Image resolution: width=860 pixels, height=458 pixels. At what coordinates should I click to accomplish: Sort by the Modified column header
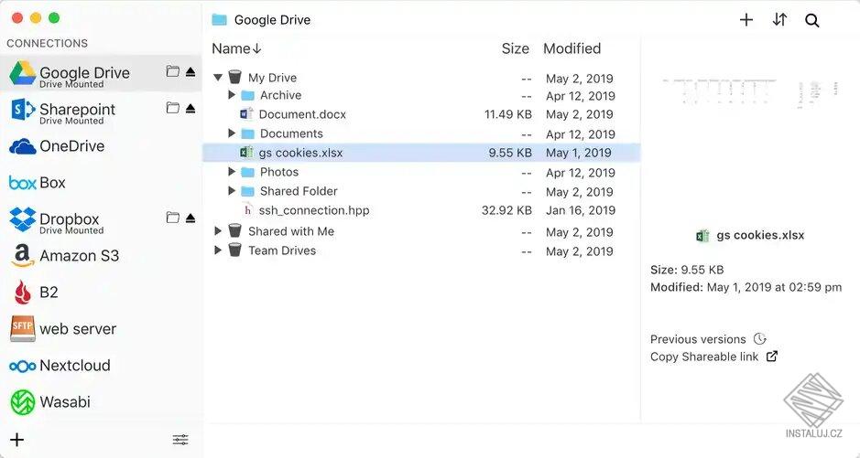pos(572,48)
